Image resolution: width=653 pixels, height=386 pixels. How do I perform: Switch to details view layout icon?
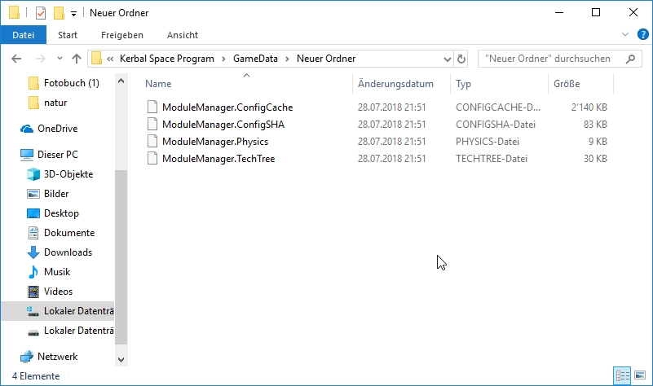[x=623, y=375]
